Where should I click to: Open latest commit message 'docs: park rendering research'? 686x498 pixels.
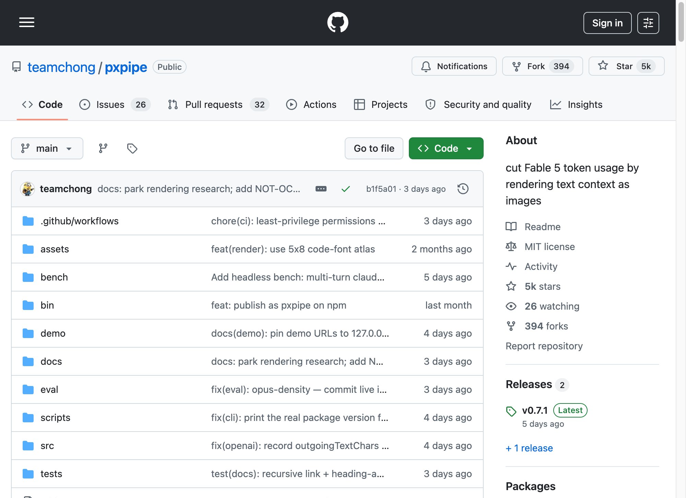tap(199, 189)
